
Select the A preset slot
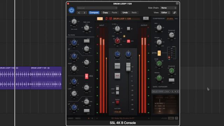tap(89, 118)
